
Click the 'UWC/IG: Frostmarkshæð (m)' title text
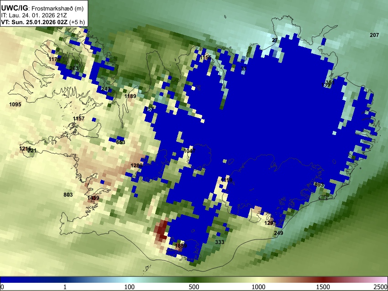(x=42, y=8)
